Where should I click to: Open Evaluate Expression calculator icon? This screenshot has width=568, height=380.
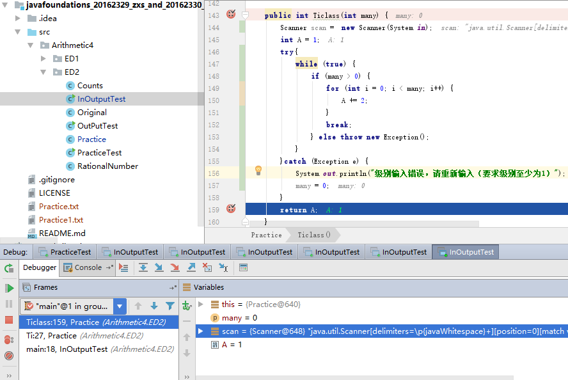244,268
